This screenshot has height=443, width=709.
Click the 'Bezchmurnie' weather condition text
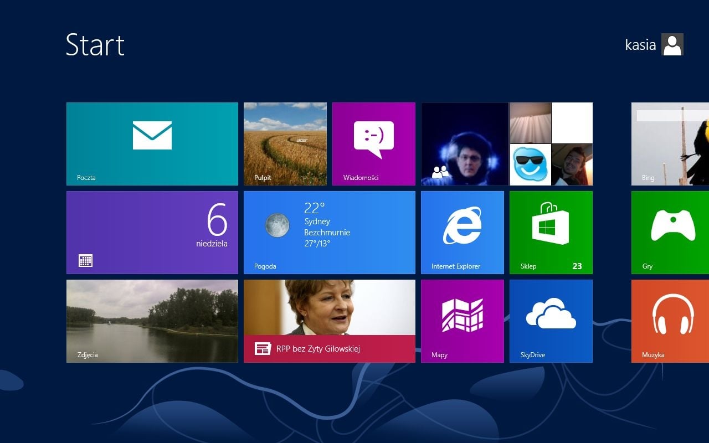327,233
